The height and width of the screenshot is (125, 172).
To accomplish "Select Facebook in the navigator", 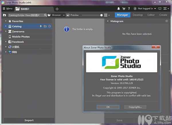I will point(18,42).
